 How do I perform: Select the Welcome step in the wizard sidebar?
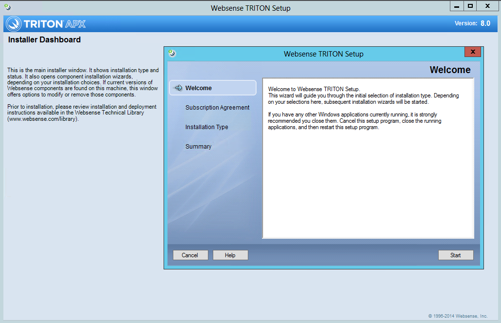213,88
